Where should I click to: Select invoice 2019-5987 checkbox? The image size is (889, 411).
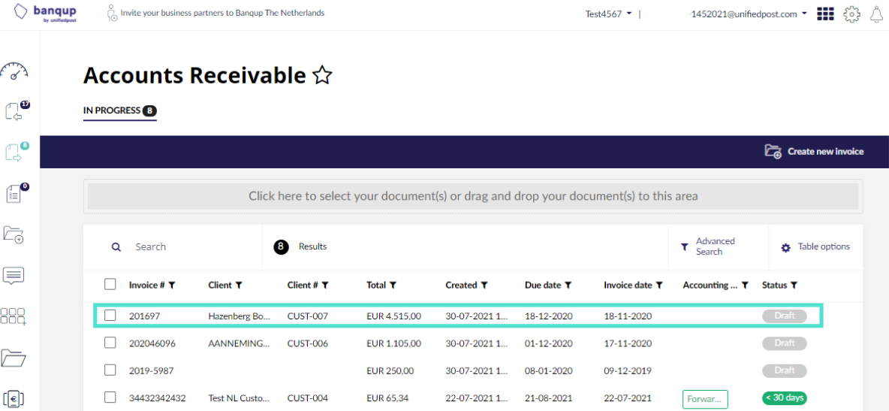point(110,370)
